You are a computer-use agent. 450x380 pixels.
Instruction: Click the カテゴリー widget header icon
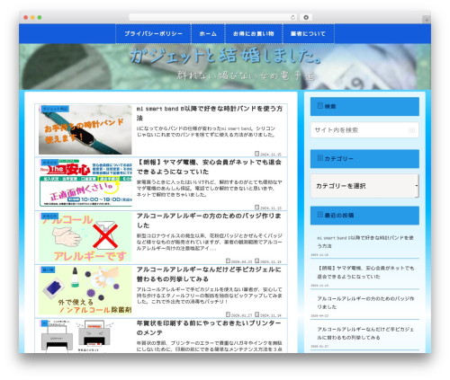(x=320, y=158)
